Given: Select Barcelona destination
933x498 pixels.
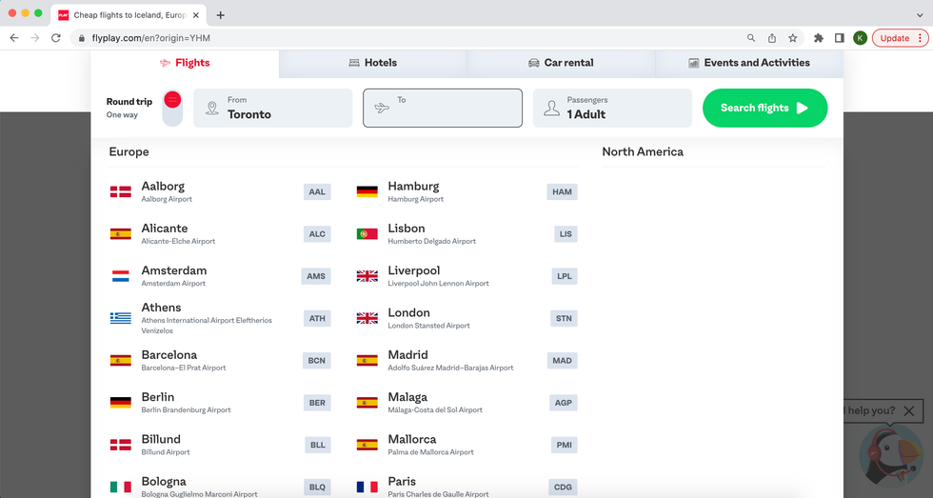Looking at the screenshot, I should [x=220, y=361].
